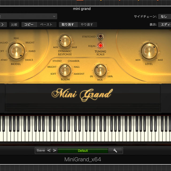Select the ATMO piano model label
The height and width of the screenshot is (171, 171).
tap(4, 60)
